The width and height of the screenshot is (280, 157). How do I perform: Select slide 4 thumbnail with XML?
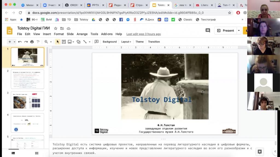click(28, 123)
